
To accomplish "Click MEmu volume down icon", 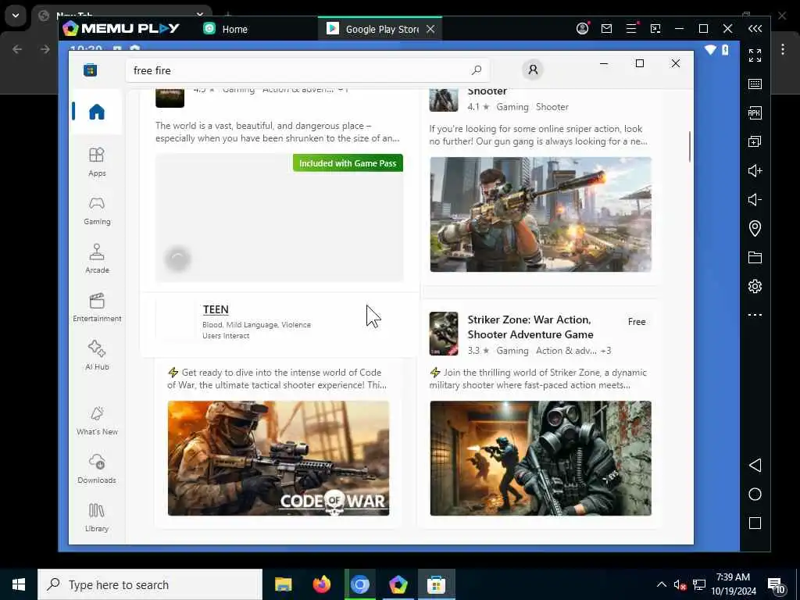I will 755,199.
